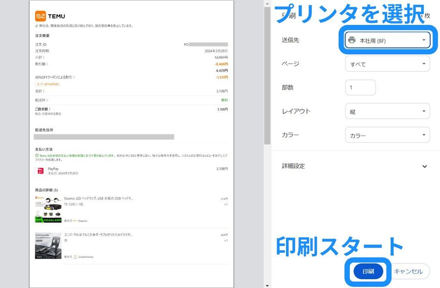Screen dimensions: 440x288
Task: Click the discount amount -8,468円
Action: click(x=221, y=64)
